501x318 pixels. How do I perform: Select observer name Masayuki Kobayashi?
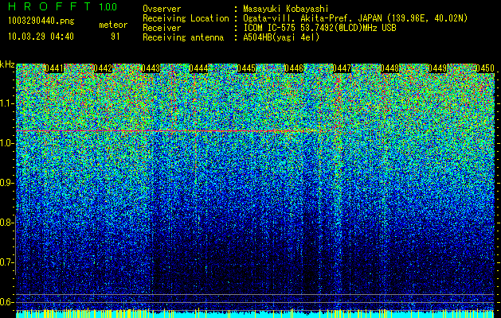pos(286,9)
